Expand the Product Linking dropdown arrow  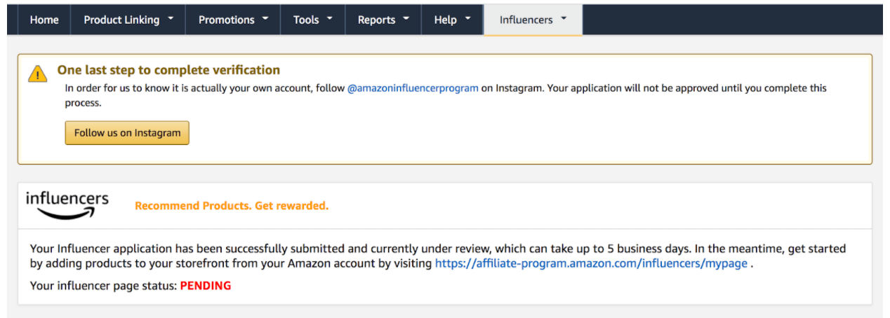[x=171, y=19]
